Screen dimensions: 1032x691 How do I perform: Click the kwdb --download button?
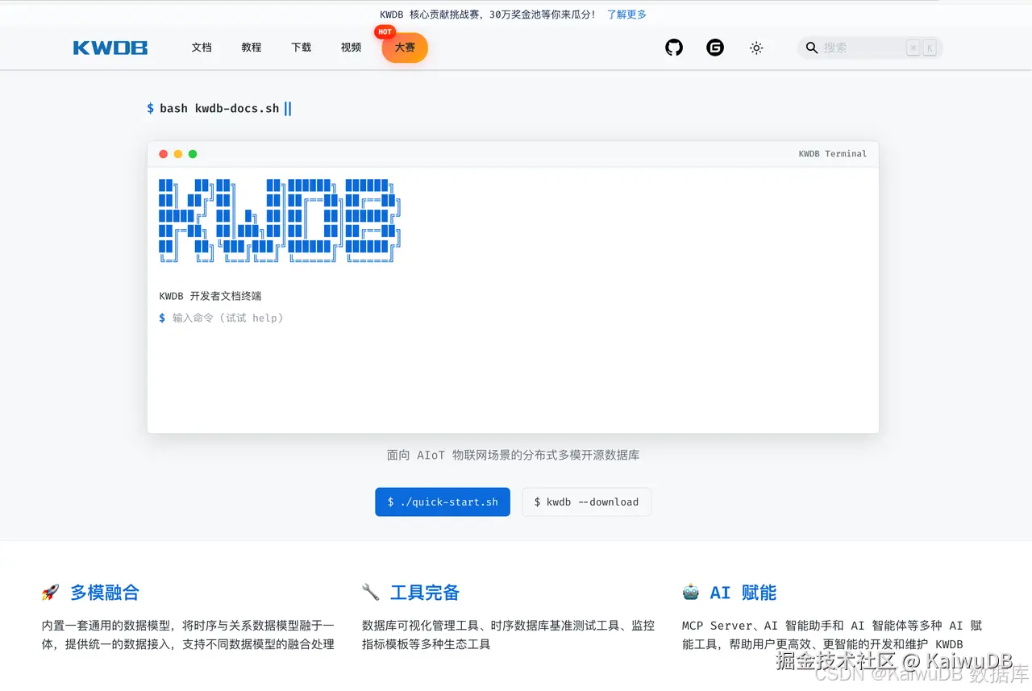tap(586, 502)
